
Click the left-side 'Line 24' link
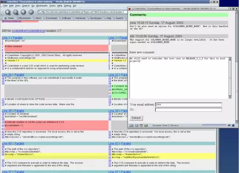7,75
